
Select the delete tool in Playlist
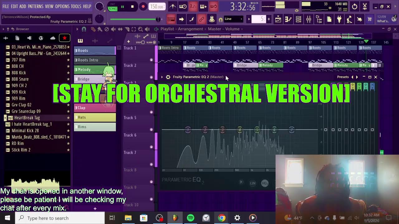(x=107, y=29)
